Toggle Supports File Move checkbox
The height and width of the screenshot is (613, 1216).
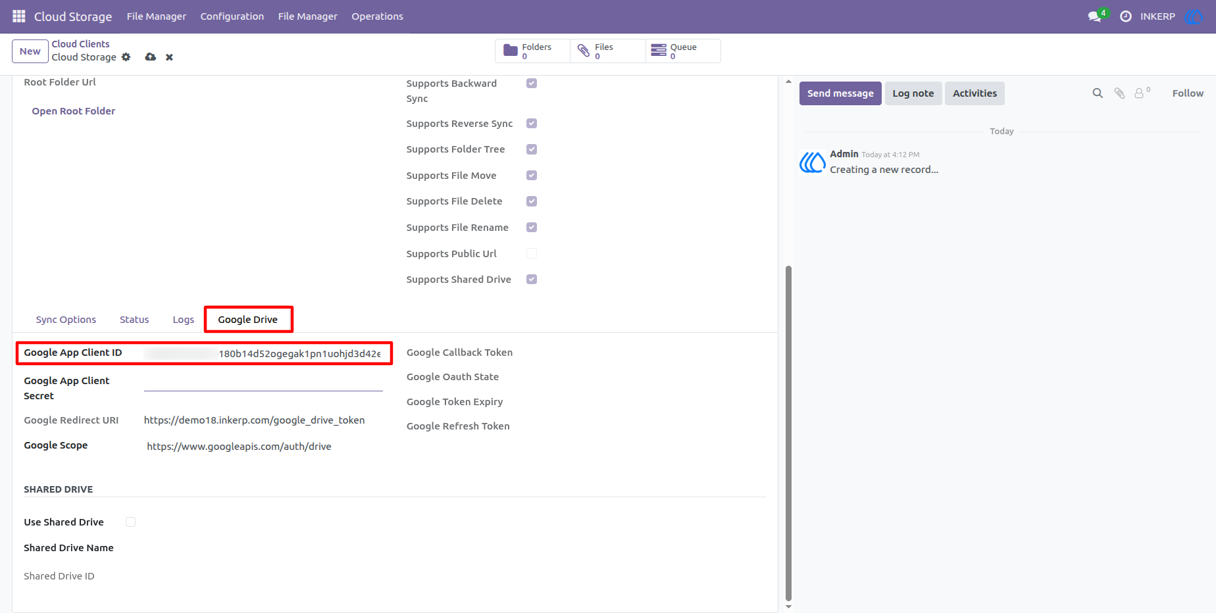(532, 176)
